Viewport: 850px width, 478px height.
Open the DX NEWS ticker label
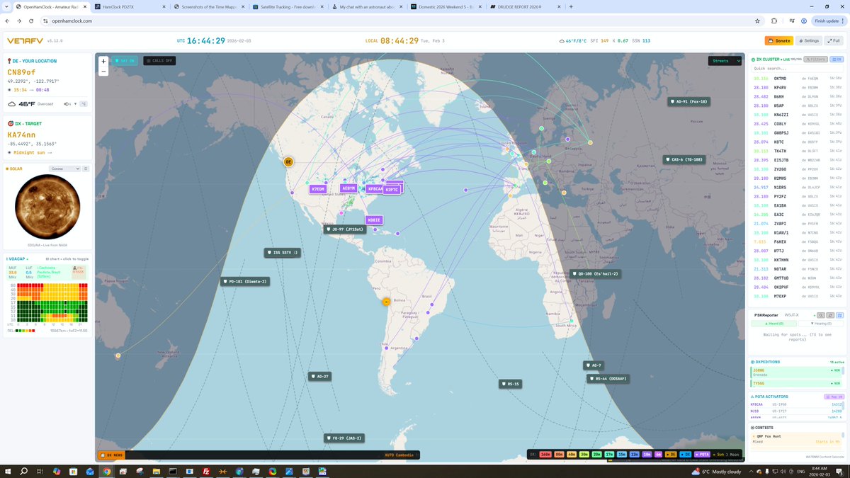point(111,455)
